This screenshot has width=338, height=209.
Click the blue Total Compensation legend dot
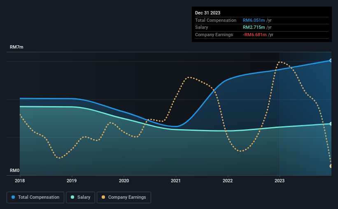[13, 197]
